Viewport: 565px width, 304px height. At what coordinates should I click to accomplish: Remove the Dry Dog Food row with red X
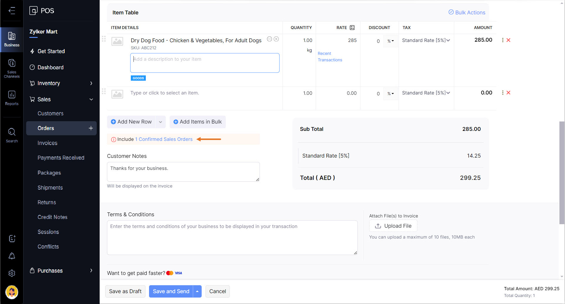click(509, 40)
